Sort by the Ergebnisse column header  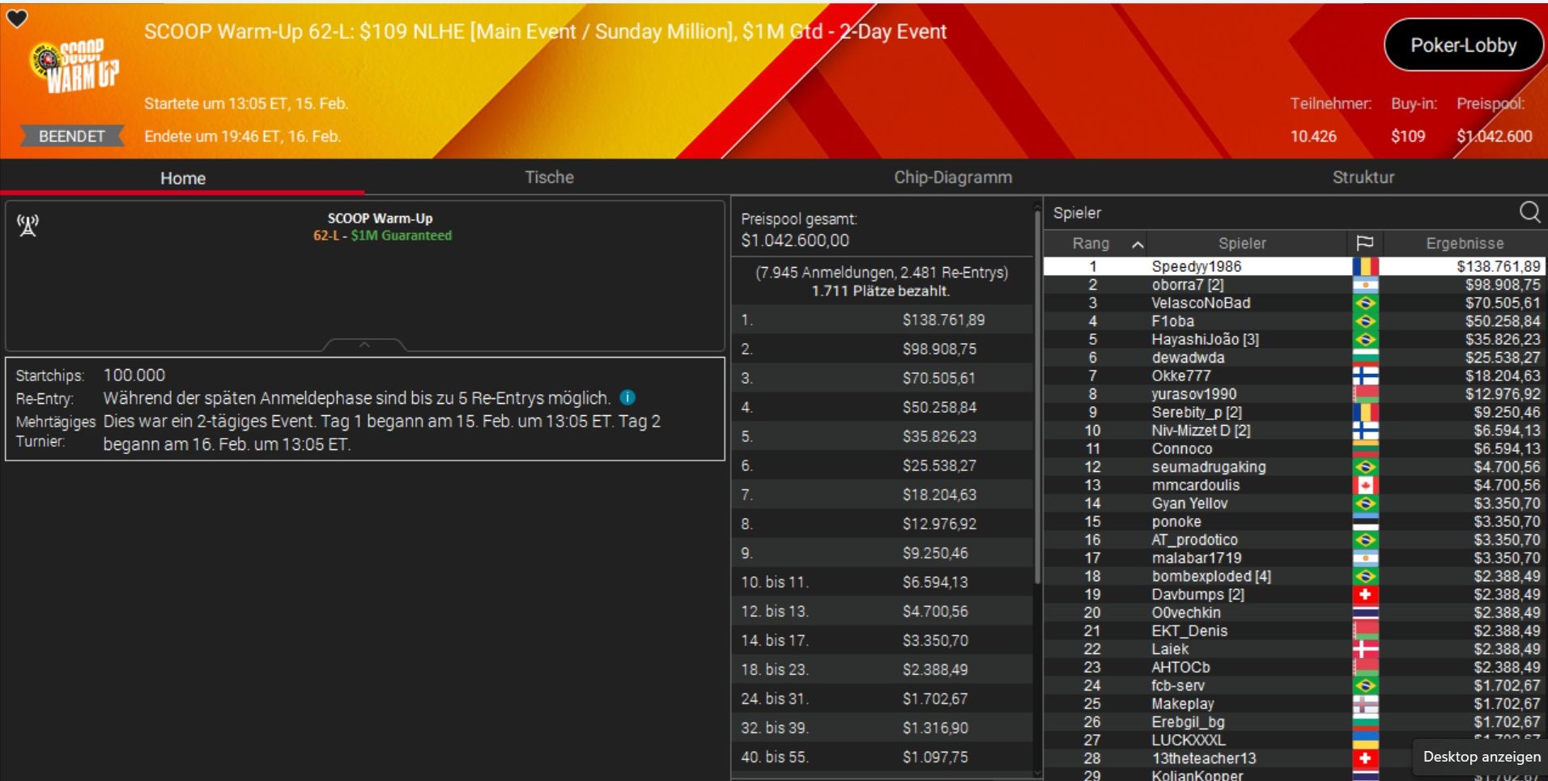(1464, 243)
